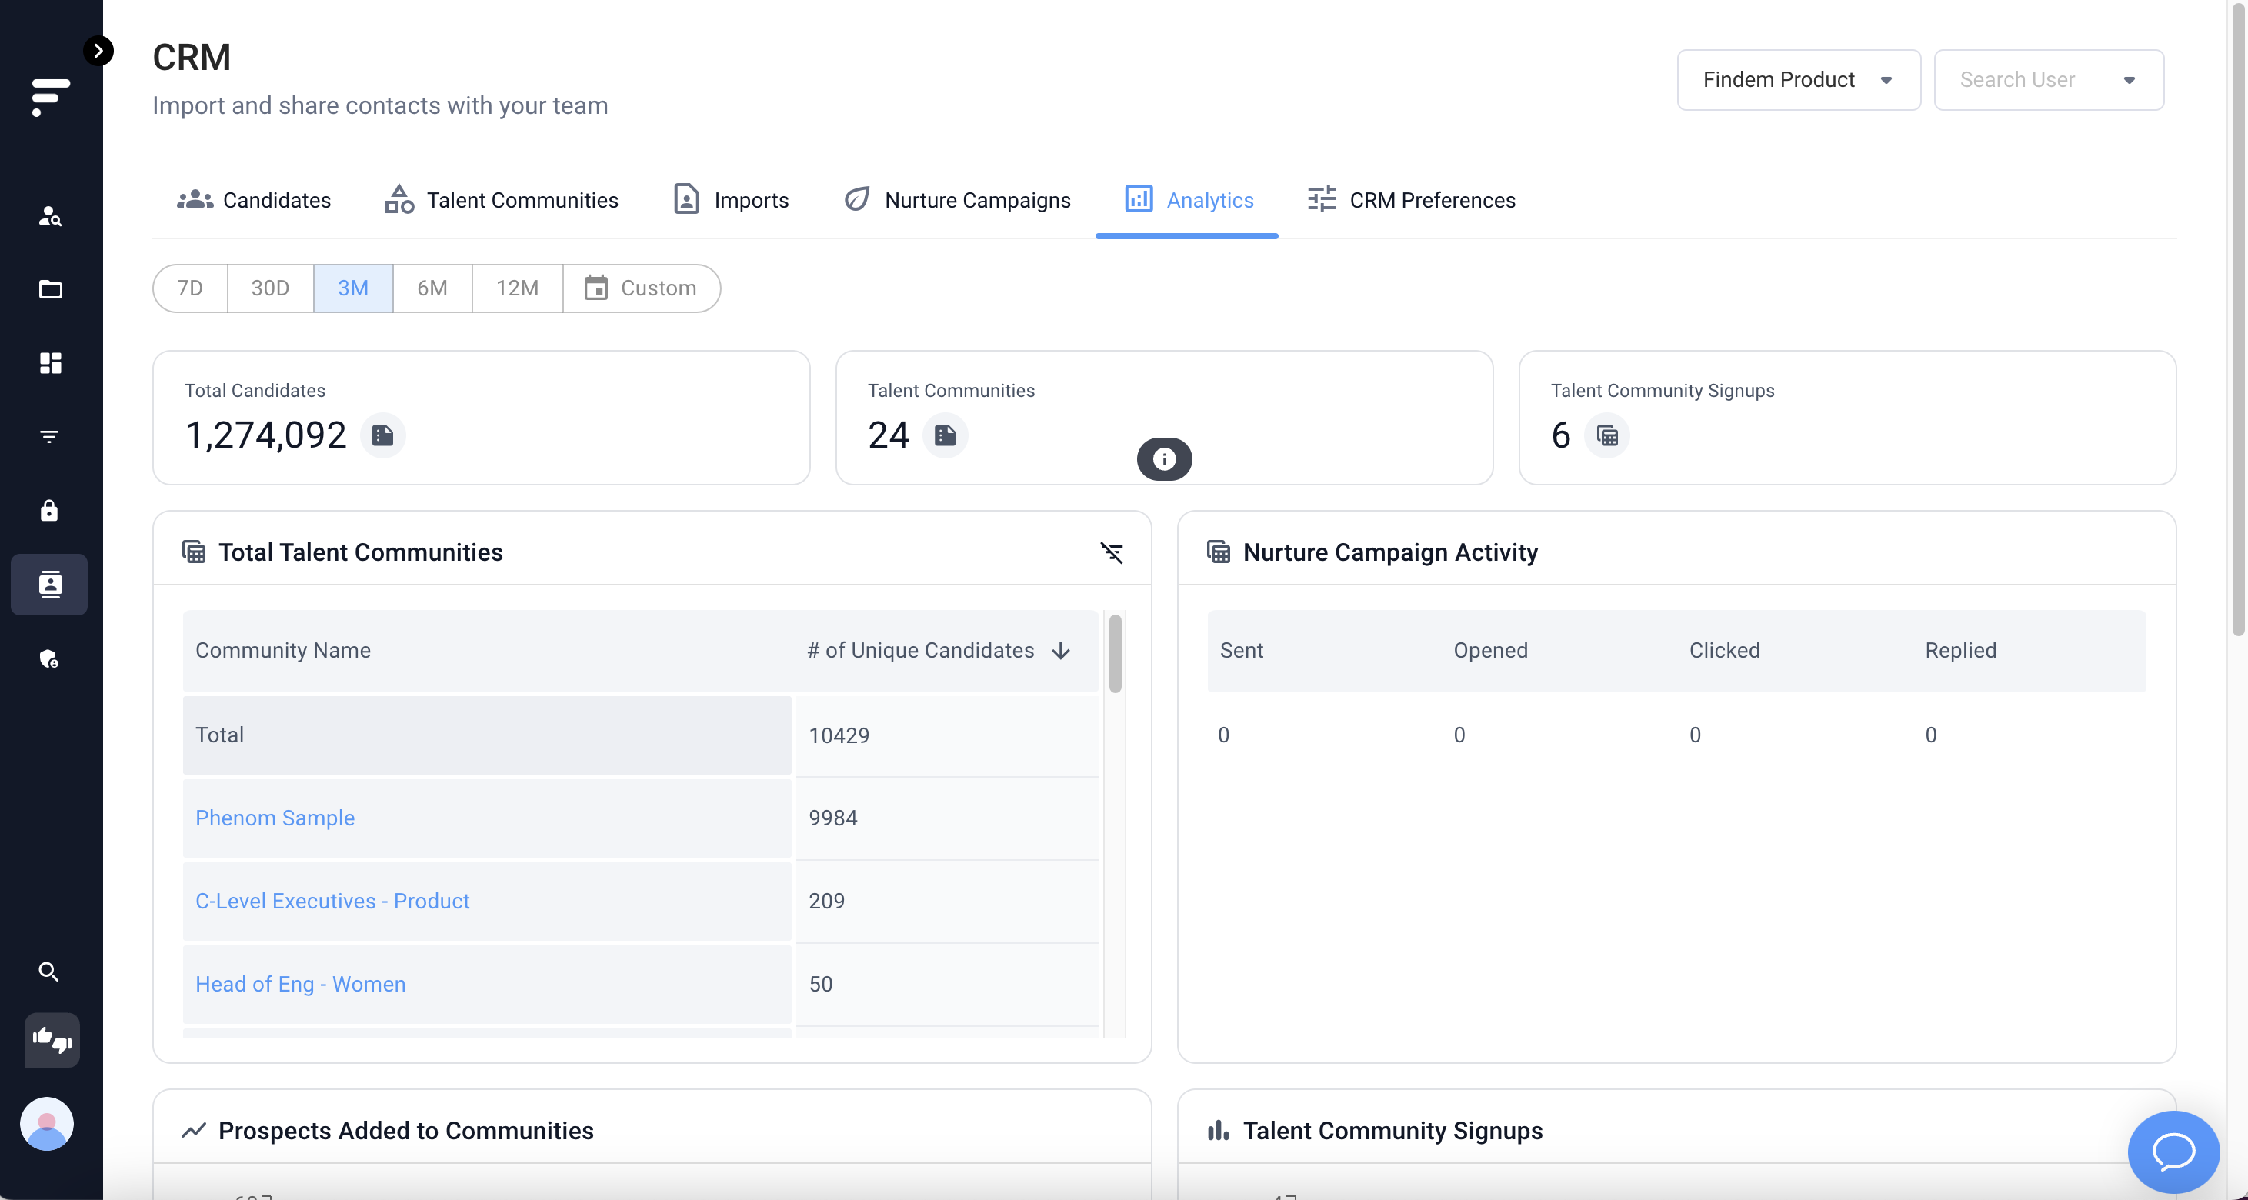Switch to the Candidates tab

coord(254,200)
